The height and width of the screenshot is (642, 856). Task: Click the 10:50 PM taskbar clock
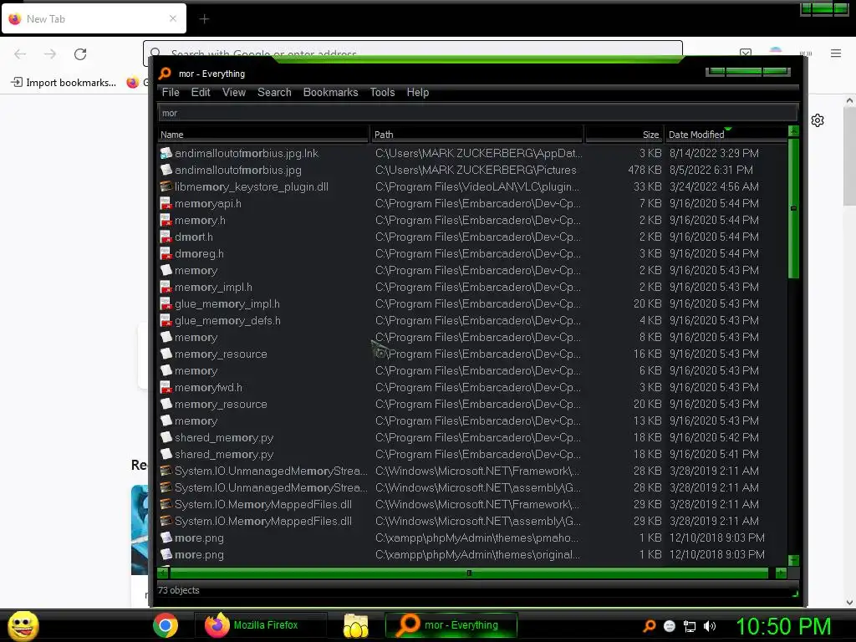[783, 626]
